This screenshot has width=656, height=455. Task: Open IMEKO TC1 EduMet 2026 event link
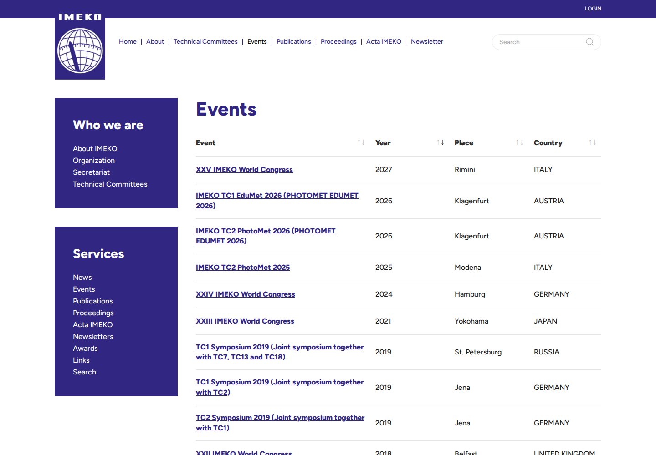[277, 200]
